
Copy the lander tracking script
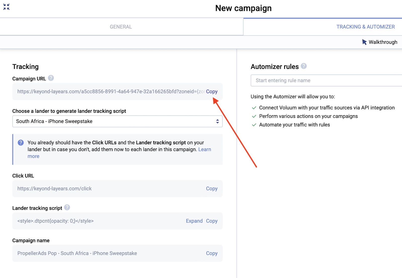tap(212, 221)
